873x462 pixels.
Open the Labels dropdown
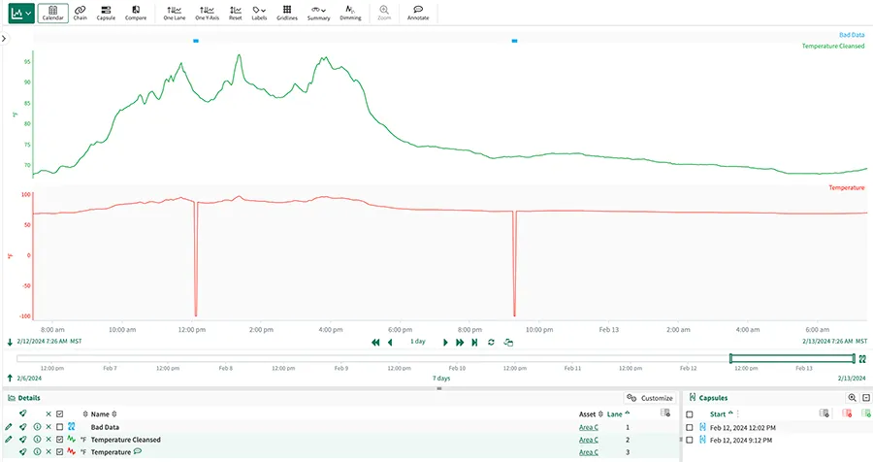click(x=259, y=13)
